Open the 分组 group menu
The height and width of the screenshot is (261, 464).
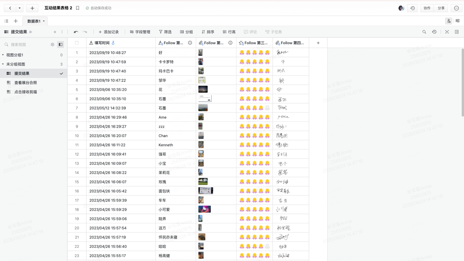(186, 32)
